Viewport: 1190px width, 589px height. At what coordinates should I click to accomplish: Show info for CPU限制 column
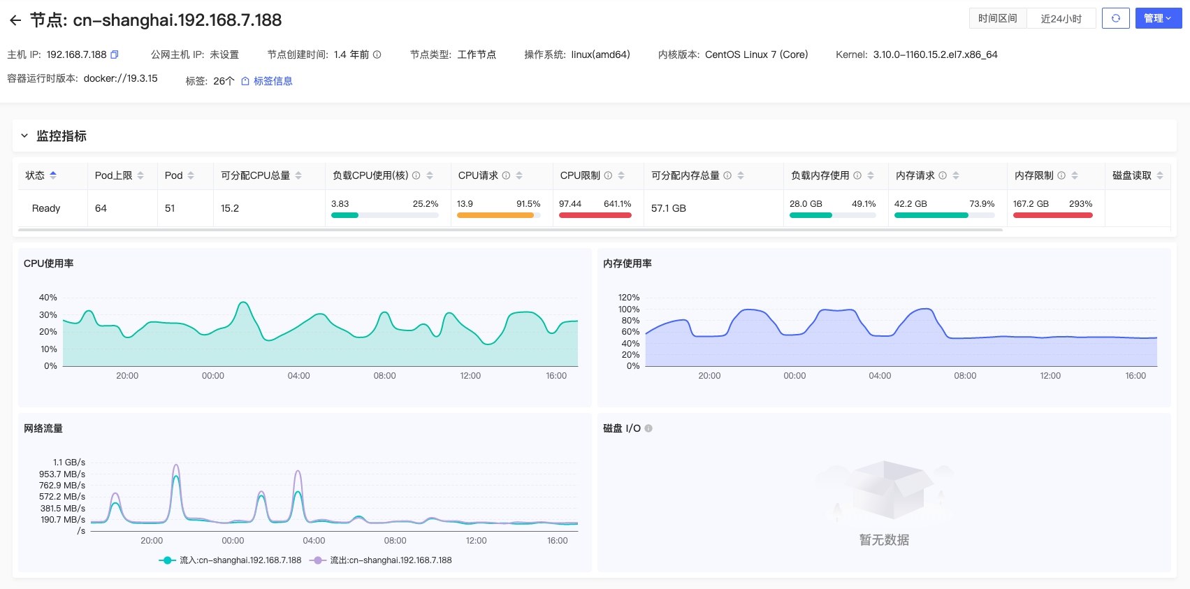(608, 175)
